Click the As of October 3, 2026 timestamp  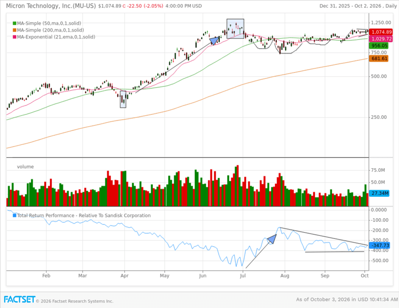coord(347,300)
